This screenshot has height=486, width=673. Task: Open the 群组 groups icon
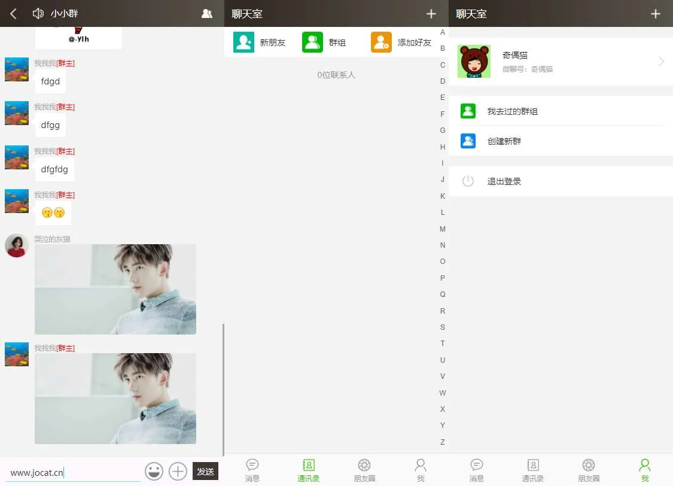pos(312,42)
